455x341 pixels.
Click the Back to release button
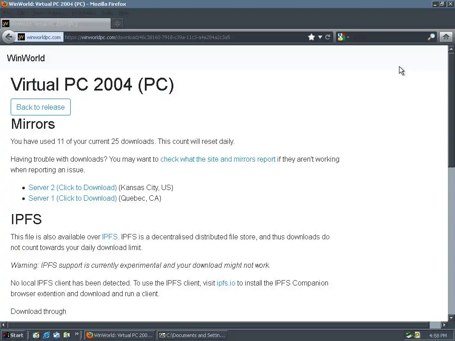(40, 107)
